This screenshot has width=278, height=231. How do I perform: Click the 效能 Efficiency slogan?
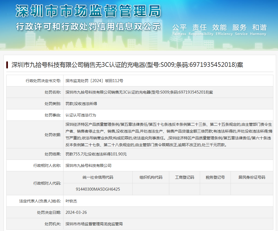tap(224, 30)
